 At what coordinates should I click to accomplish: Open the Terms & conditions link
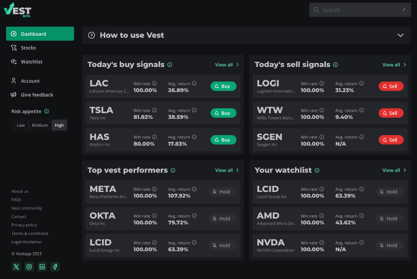pyautogui.click(x=30, y=233)
